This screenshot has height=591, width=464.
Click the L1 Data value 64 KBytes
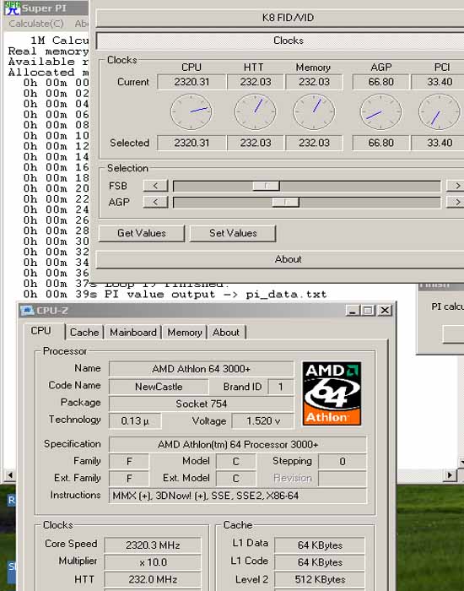click(x=320, y=545)
